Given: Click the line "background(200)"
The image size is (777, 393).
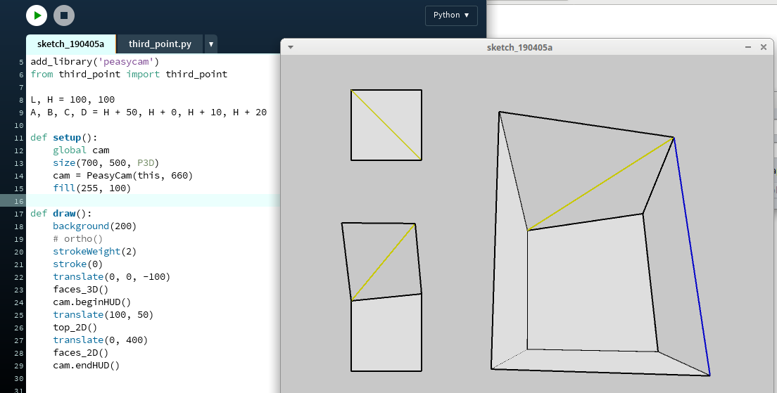Looking at the screenshot, I should 94,226.
